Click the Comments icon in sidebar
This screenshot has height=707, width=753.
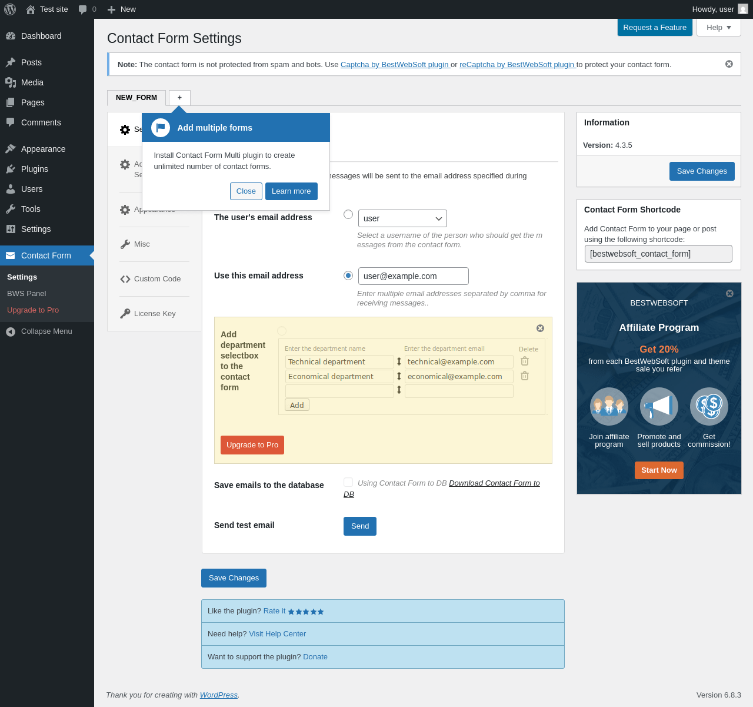point(11,122)
